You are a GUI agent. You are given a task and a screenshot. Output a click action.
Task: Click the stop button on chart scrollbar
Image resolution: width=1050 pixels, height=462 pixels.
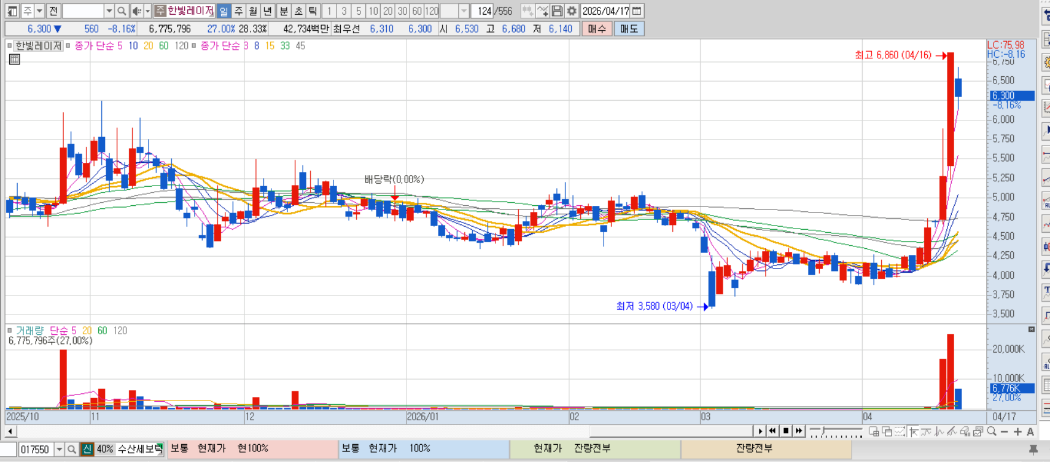pyautogui.click(x=786, y=431)
